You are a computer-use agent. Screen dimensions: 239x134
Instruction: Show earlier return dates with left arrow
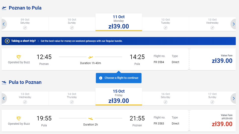coord(4,98)
